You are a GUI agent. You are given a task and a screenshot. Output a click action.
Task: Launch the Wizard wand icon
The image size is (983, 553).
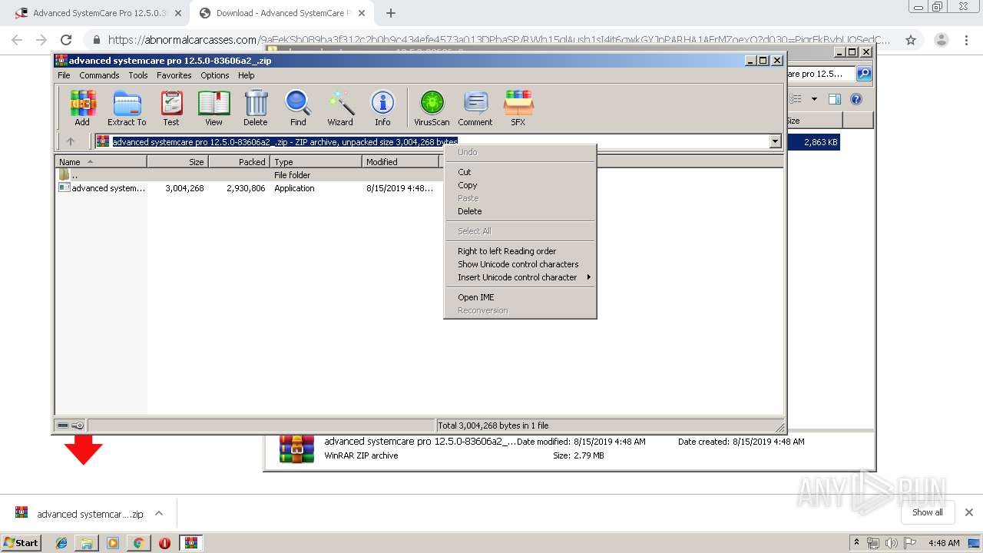click(x=340, y=108)
